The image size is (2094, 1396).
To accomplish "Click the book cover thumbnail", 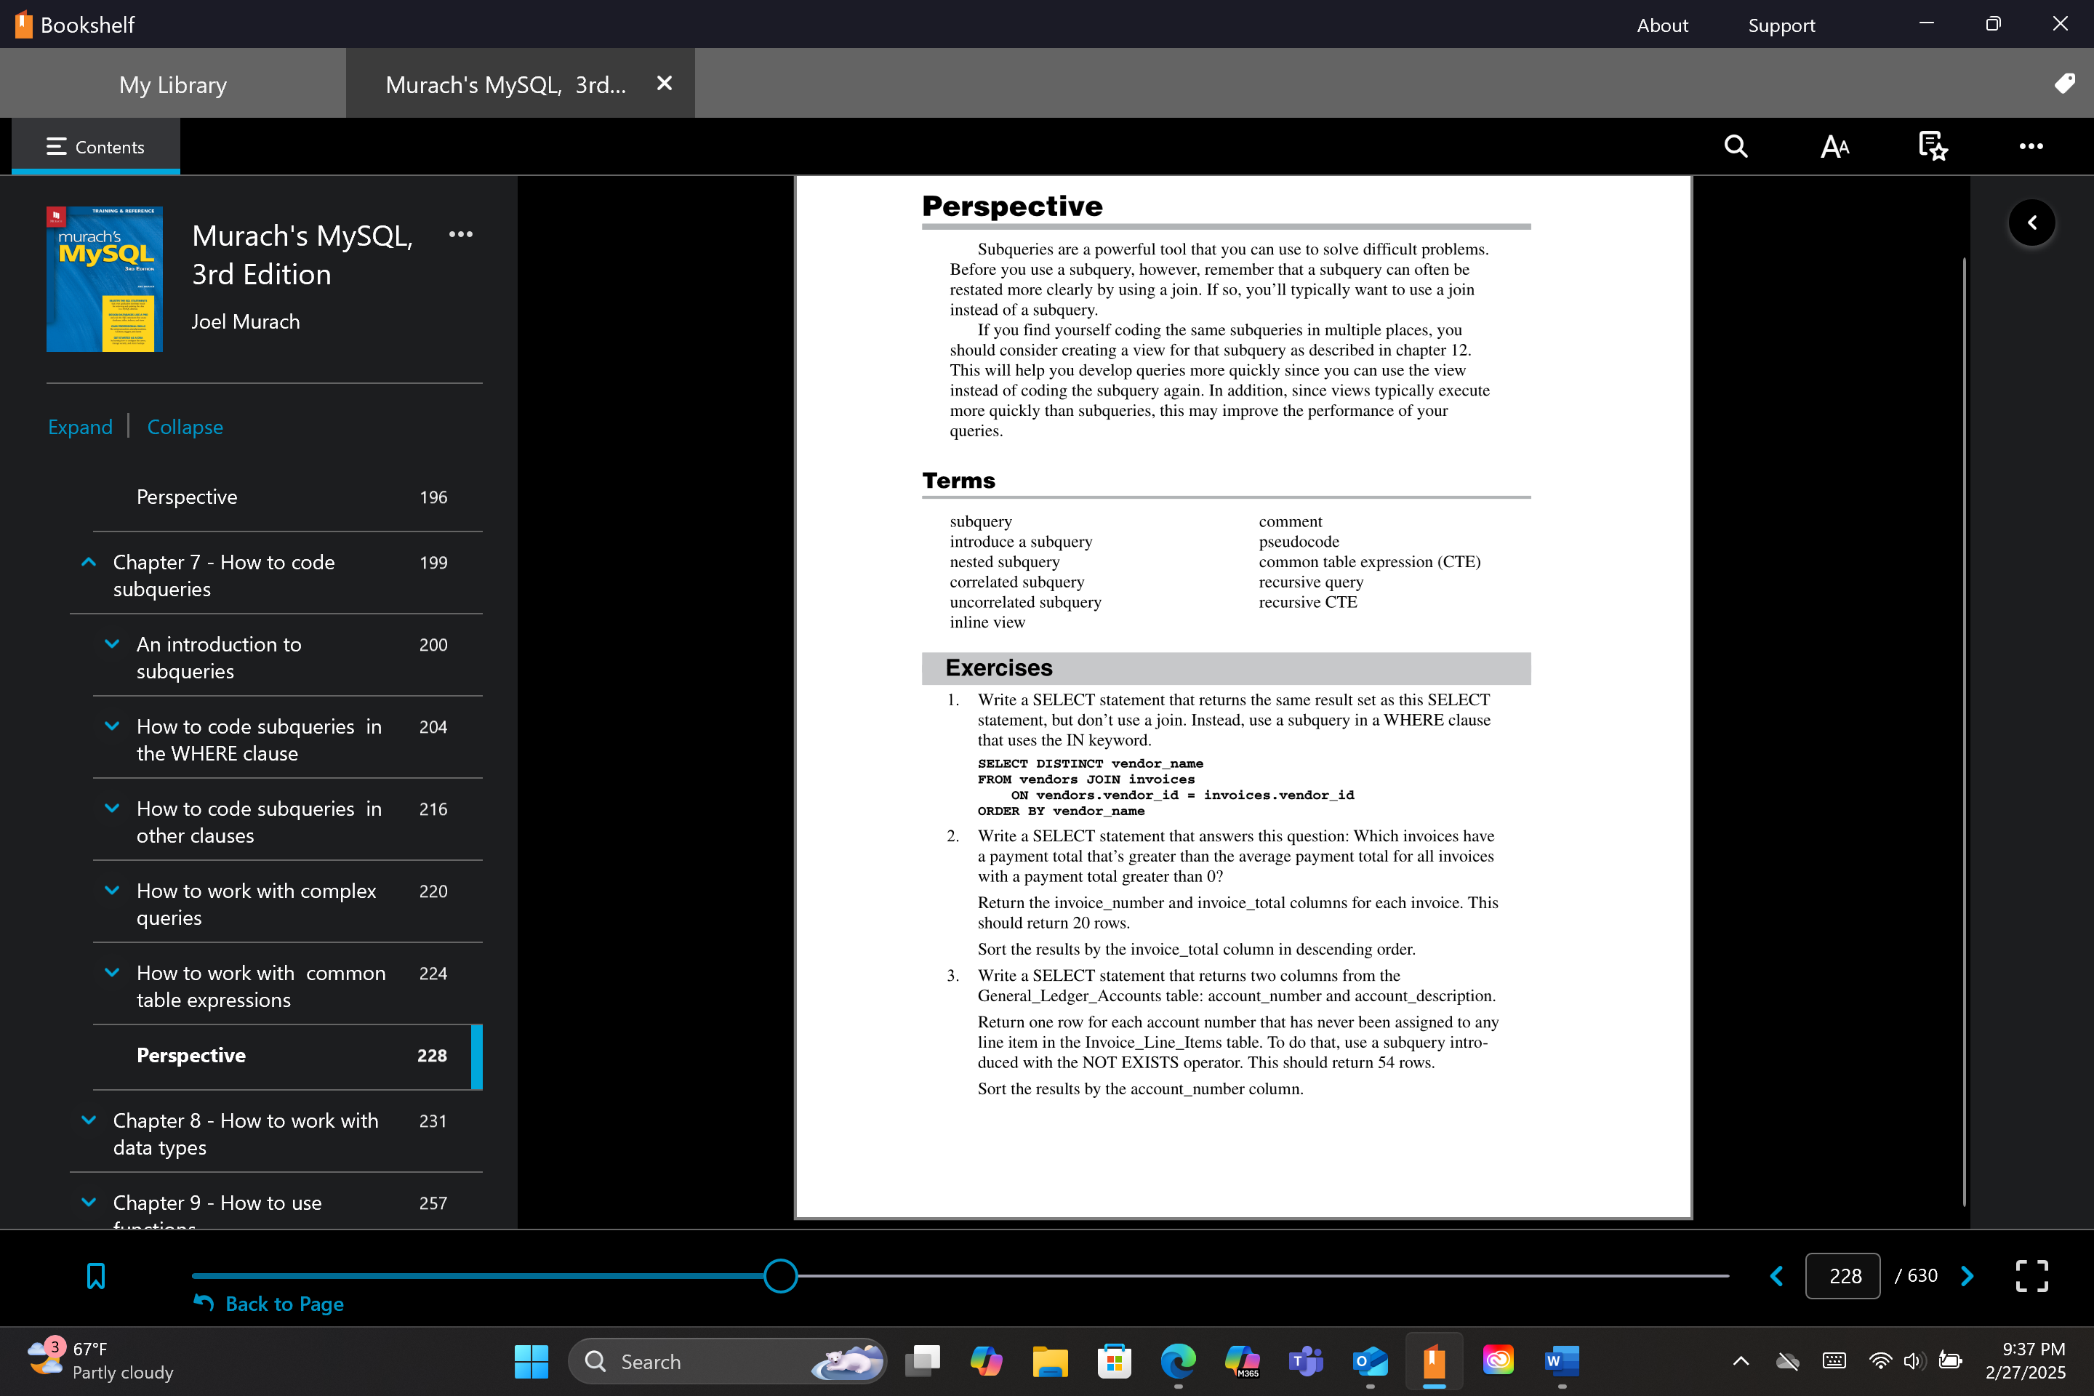I will click(x=104, y=278).
